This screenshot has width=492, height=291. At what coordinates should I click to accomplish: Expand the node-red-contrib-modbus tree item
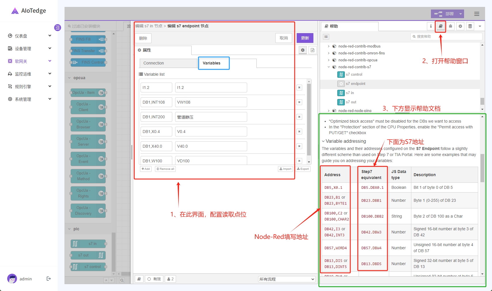click(x=329, y=46)
